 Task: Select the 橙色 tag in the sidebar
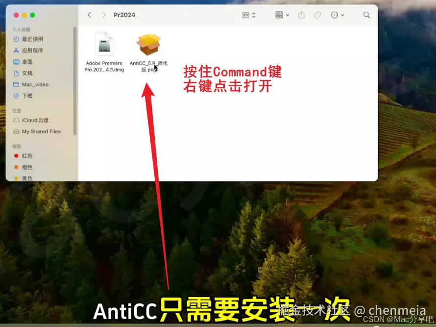click(27, 167)
